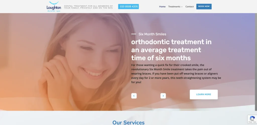Image resolution: width=257 pixels, height=125 pixels.
Task: Expand the Treatments dropdown chevron
Action: point(182,7)
